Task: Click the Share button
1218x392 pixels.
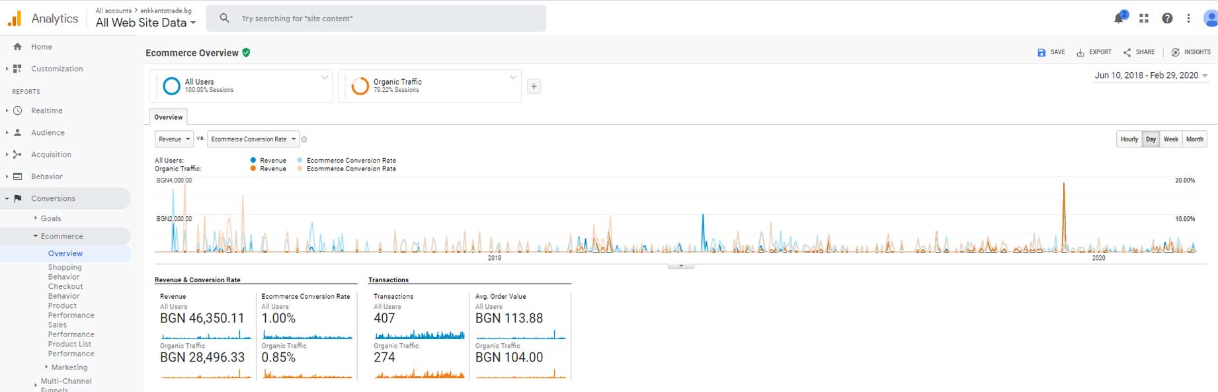Action: click(x=1139, y=52)
